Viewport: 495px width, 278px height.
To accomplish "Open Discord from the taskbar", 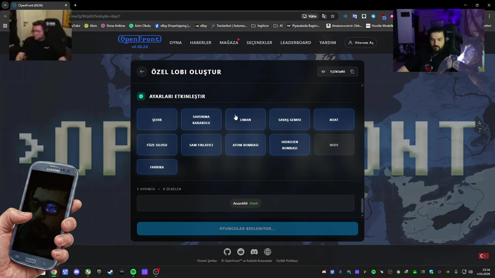I will click(77, 272).
